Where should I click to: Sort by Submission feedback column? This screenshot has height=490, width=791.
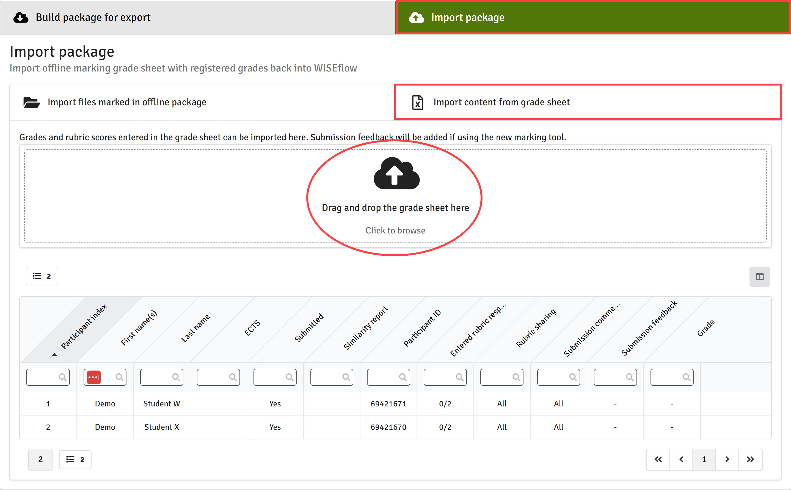click(x=649, y=328)
